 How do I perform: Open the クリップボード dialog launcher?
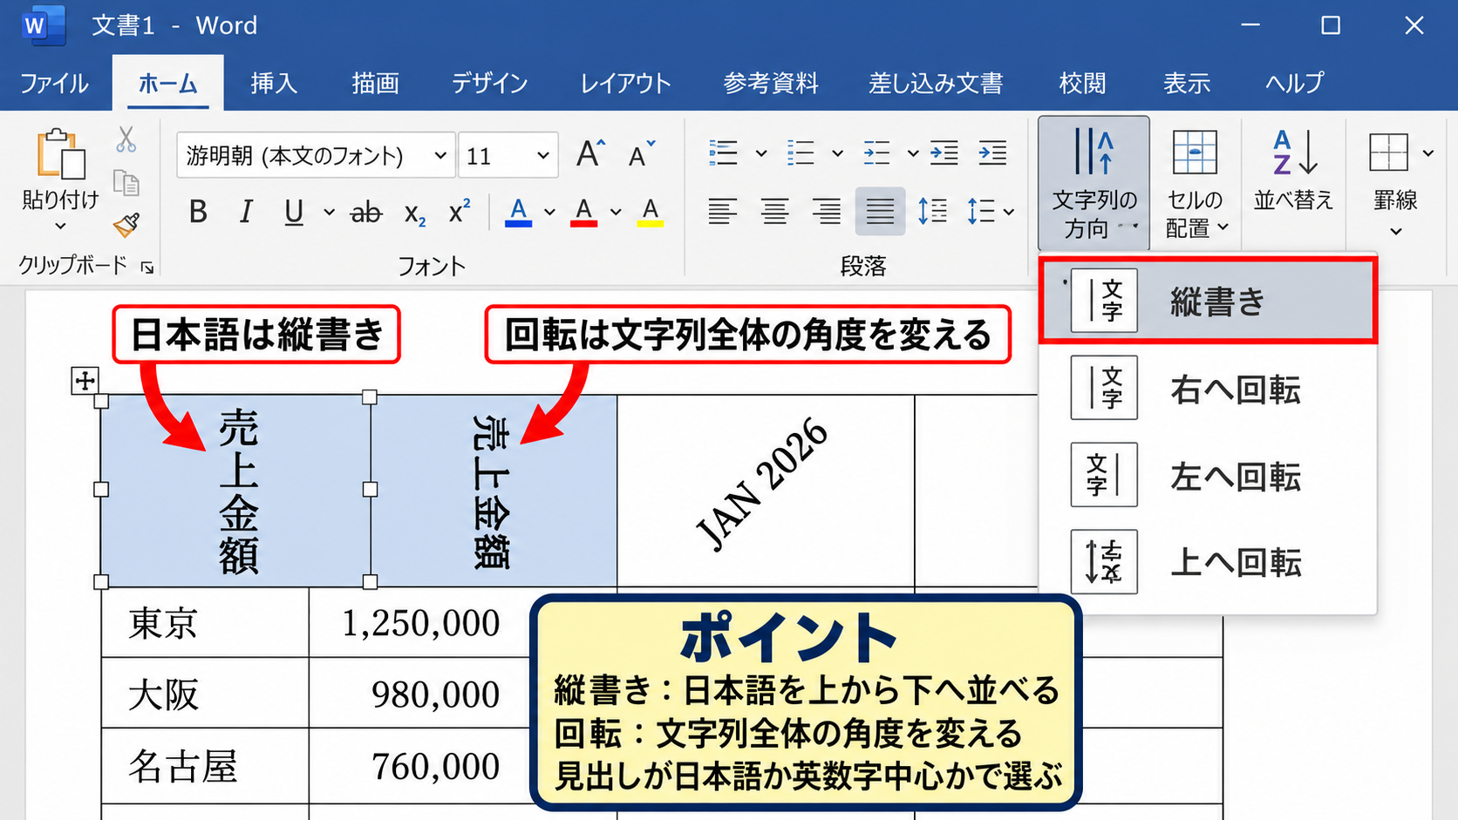[147, 268]
